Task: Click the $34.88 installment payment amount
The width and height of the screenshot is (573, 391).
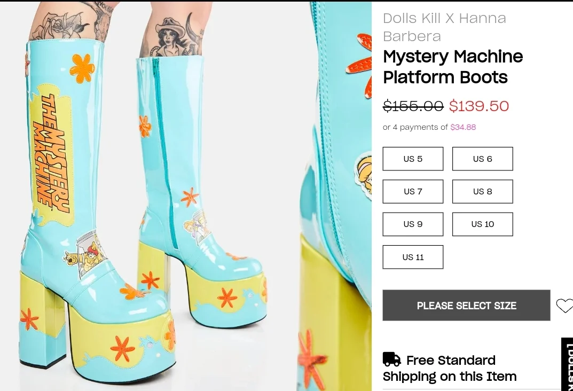Action: tap(463, 127)
